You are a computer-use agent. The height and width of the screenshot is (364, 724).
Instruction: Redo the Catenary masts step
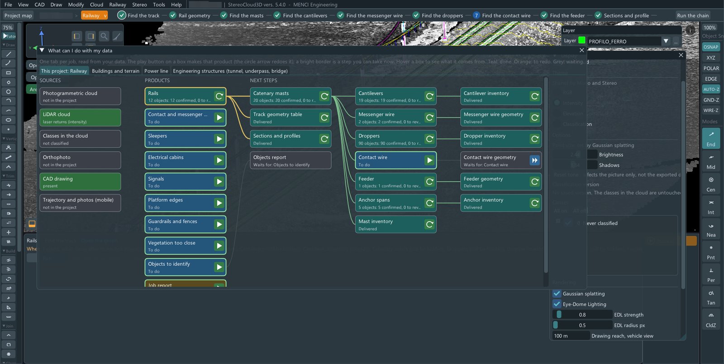(324, 96)
